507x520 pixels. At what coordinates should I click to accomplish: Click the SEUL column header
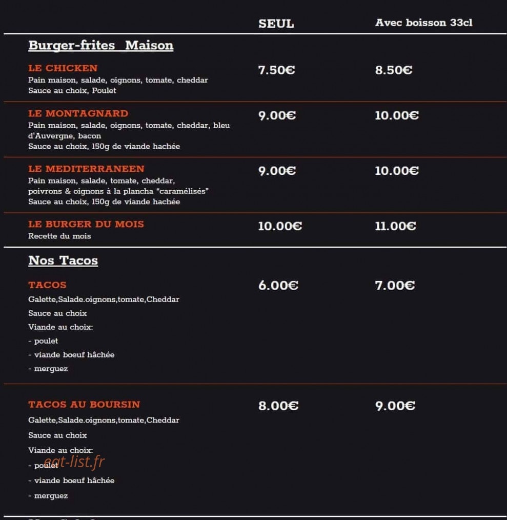[x=276, y=24]
